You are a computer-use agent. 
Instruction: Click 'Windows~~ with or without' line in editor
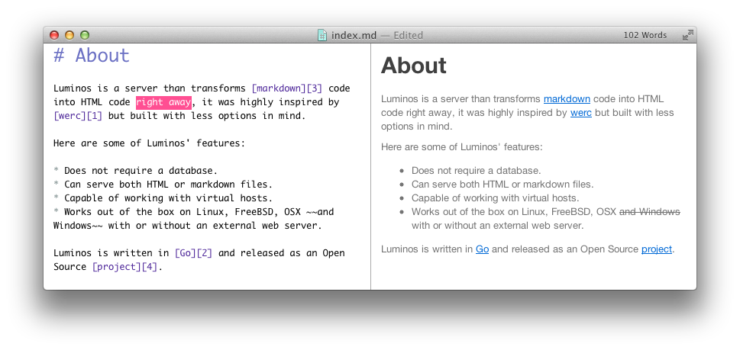188,226
